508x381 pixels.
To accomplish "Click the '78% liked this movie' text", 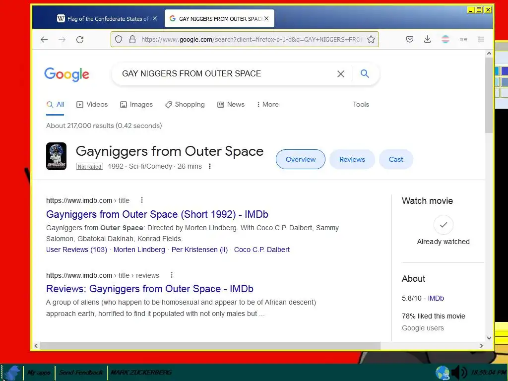I will [434, 316].
